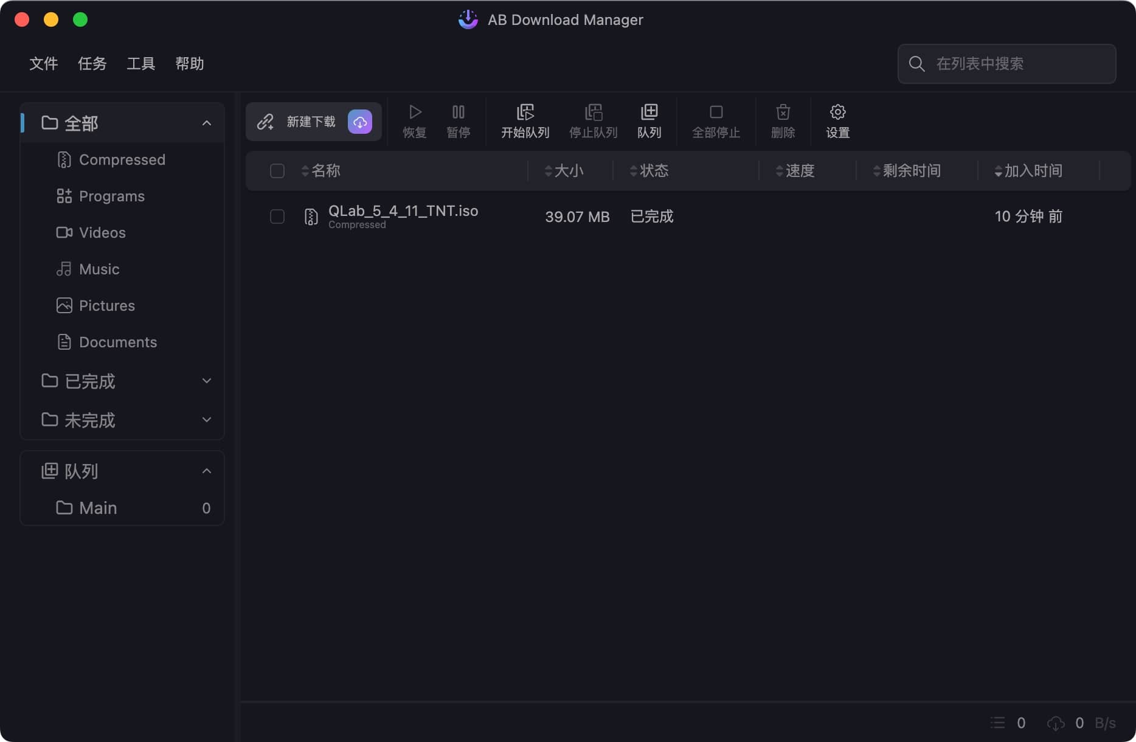Expand the 已完成 group chevron

point(207,381)
